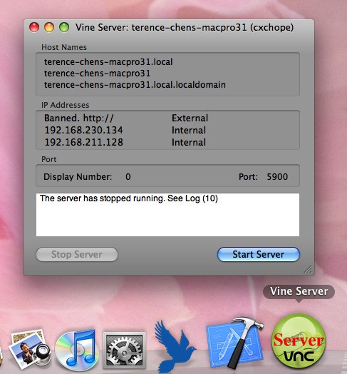Open System Preferences gear icon in dock
Viewport: 347px width, 374px height.
tap(124, 350)
